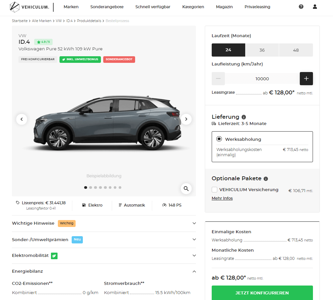Screen dimensions: 333x300
Task: Go to Alle Marken breadcrumb
Action: click(x=42, y=21)
